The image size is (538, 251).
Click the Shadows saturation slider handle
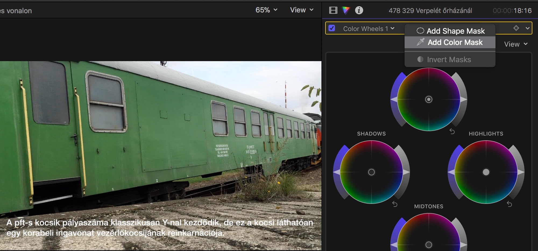tap(337, 172)
